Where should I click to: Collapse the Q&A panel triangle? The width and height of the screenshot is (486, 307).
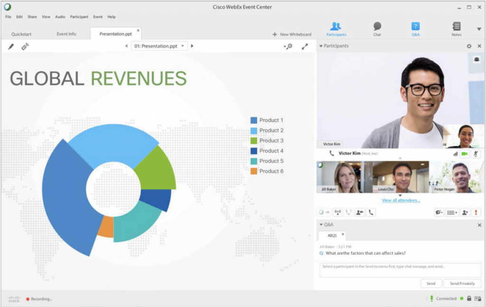coord(321,224)
